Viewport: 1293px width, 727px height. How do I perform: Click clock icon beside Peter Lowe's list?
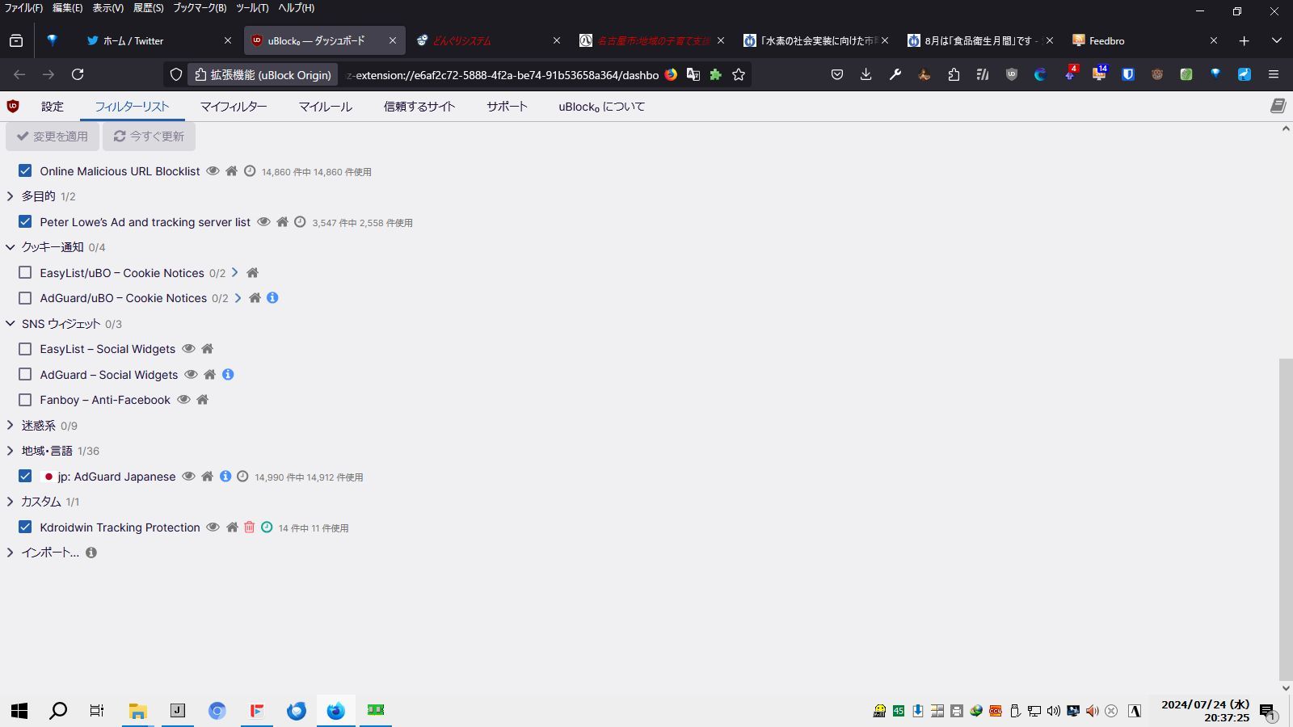(300, 222)
